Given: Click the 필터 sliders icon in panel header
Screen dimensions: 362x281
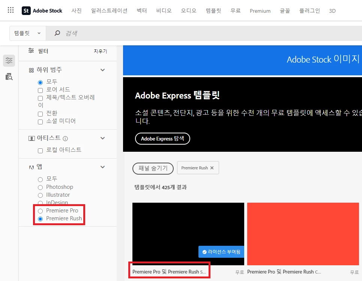Looking at the screenshot, I should point(31,51).
